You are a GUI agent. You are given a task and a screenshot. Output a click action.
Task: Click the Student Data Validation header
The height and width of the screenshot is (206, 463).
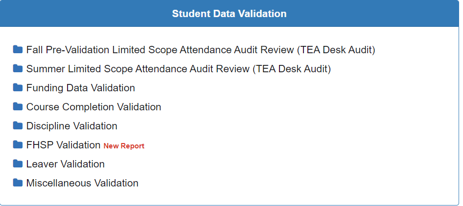point(229,14)
